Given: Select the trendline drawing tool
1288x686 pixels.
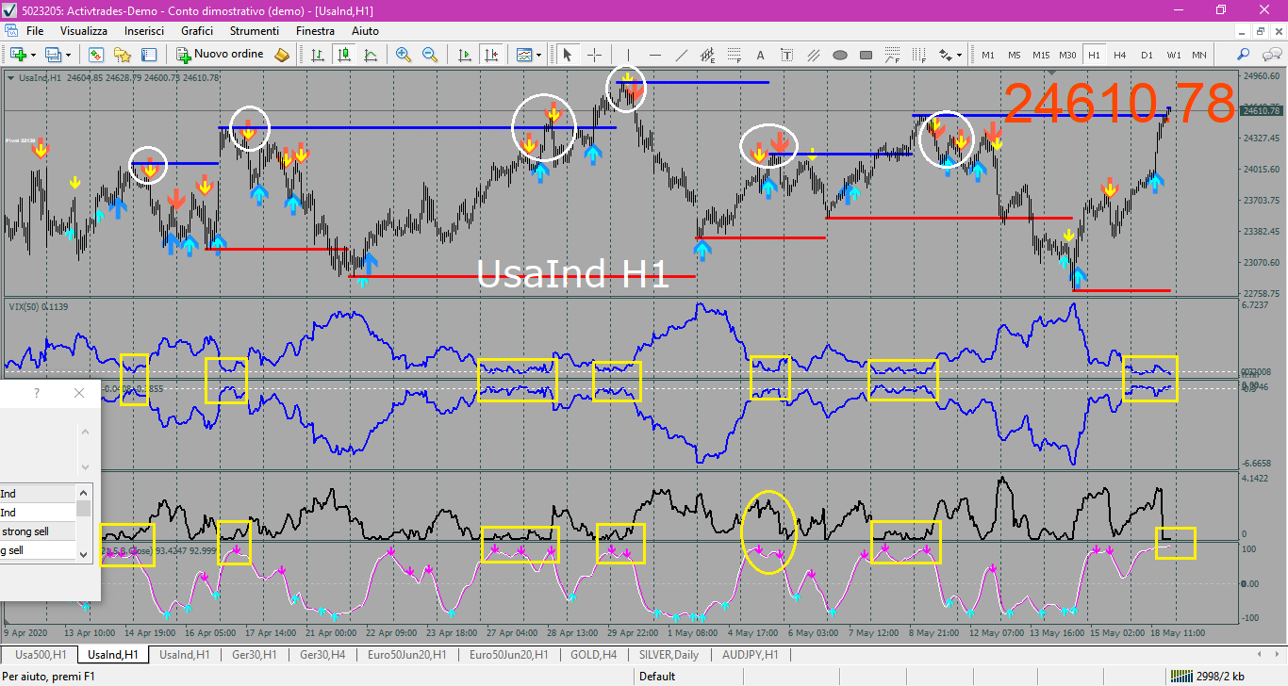Looking at the screenshot, I should [x=681, y=55].
